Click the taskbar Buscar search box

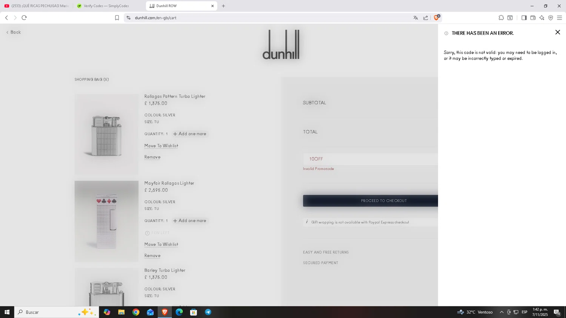(57, 312)
